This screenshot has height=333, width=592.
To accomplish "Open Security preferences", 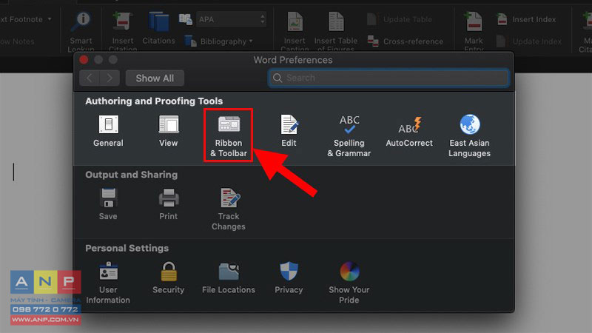I will click(169, 278).
